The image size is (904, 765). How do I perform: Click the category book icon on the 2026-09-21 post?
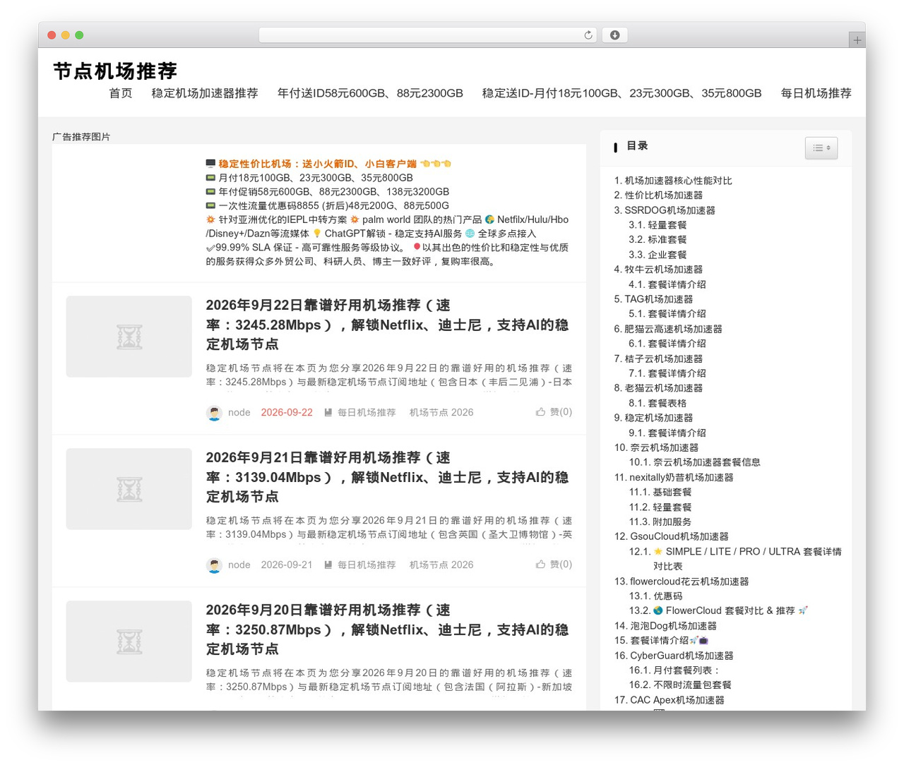(328, 565)
